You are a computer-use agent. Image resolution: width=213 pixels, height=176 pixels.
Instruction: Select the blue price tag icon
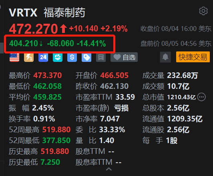(86, 57)
